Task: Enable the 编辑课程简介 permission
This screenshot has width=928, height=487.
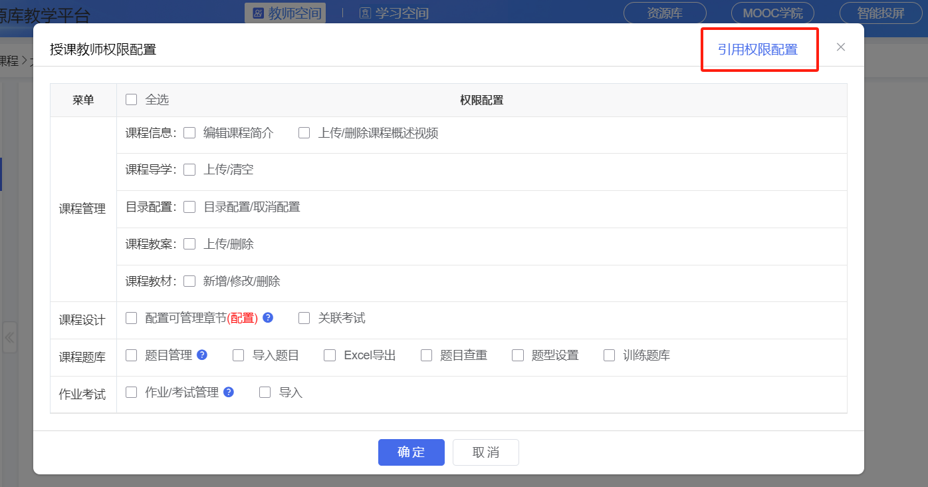Action: [189, 132]
